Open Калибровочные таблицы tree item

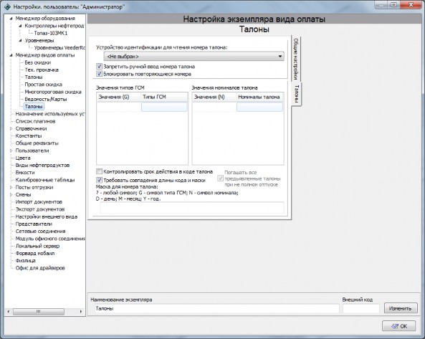tap(45, 180)
